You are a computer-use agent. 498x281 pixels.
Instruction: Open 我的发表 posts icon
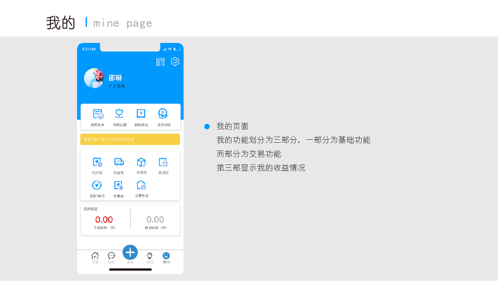tap(98, 114)
